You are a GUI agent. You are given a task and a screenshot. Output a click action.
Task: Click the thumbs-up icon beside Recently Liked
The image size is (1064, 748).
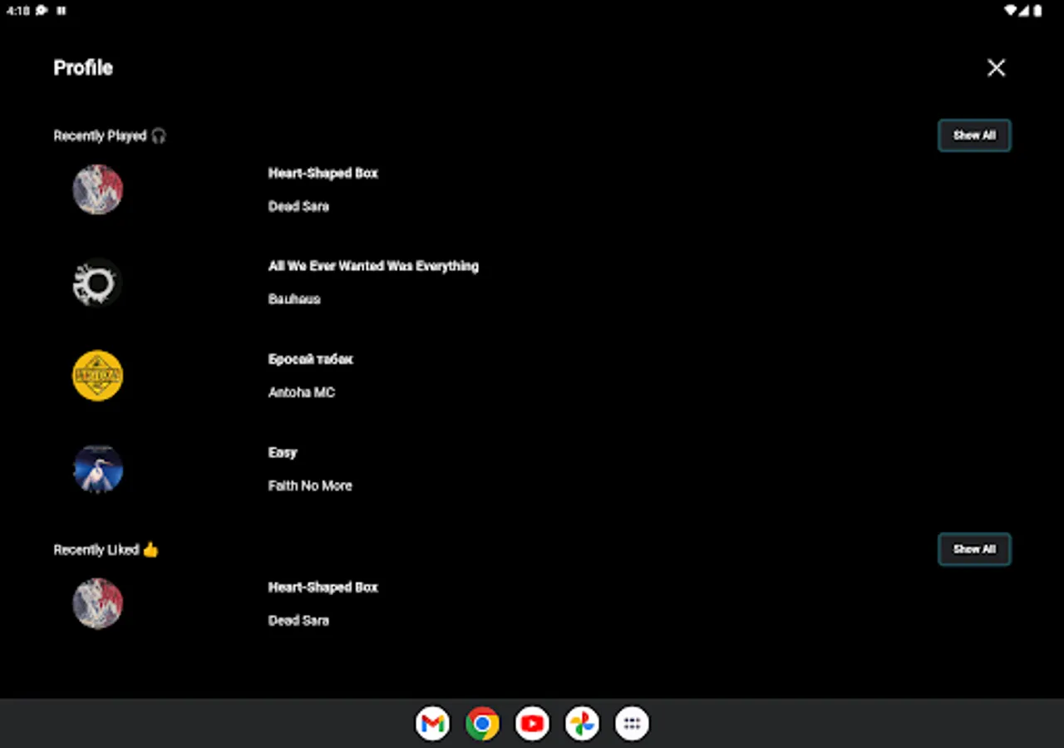[x=150, y=549]
